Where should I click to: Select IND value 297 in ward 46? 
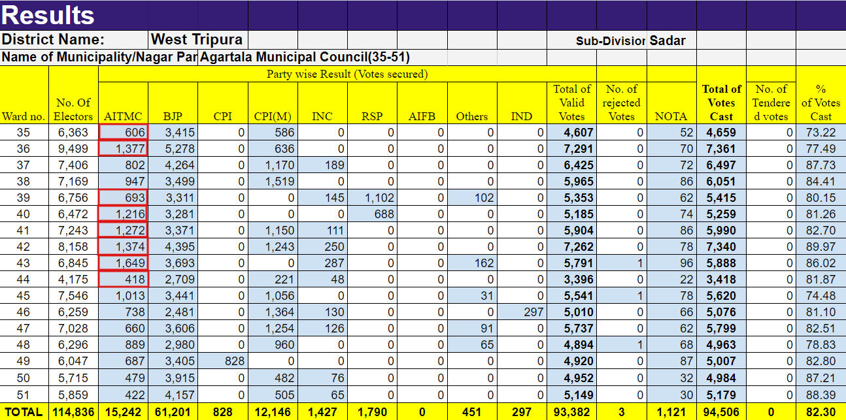[522, 312]
